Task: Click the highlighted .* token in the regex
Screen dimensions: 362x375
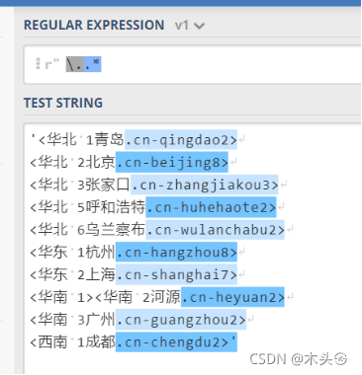Action: pyautogui.click(x=92, y=64)
